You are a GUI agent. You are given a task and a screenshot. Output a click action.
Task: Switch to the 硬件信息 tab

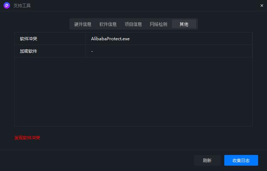[x=83, y=24]
